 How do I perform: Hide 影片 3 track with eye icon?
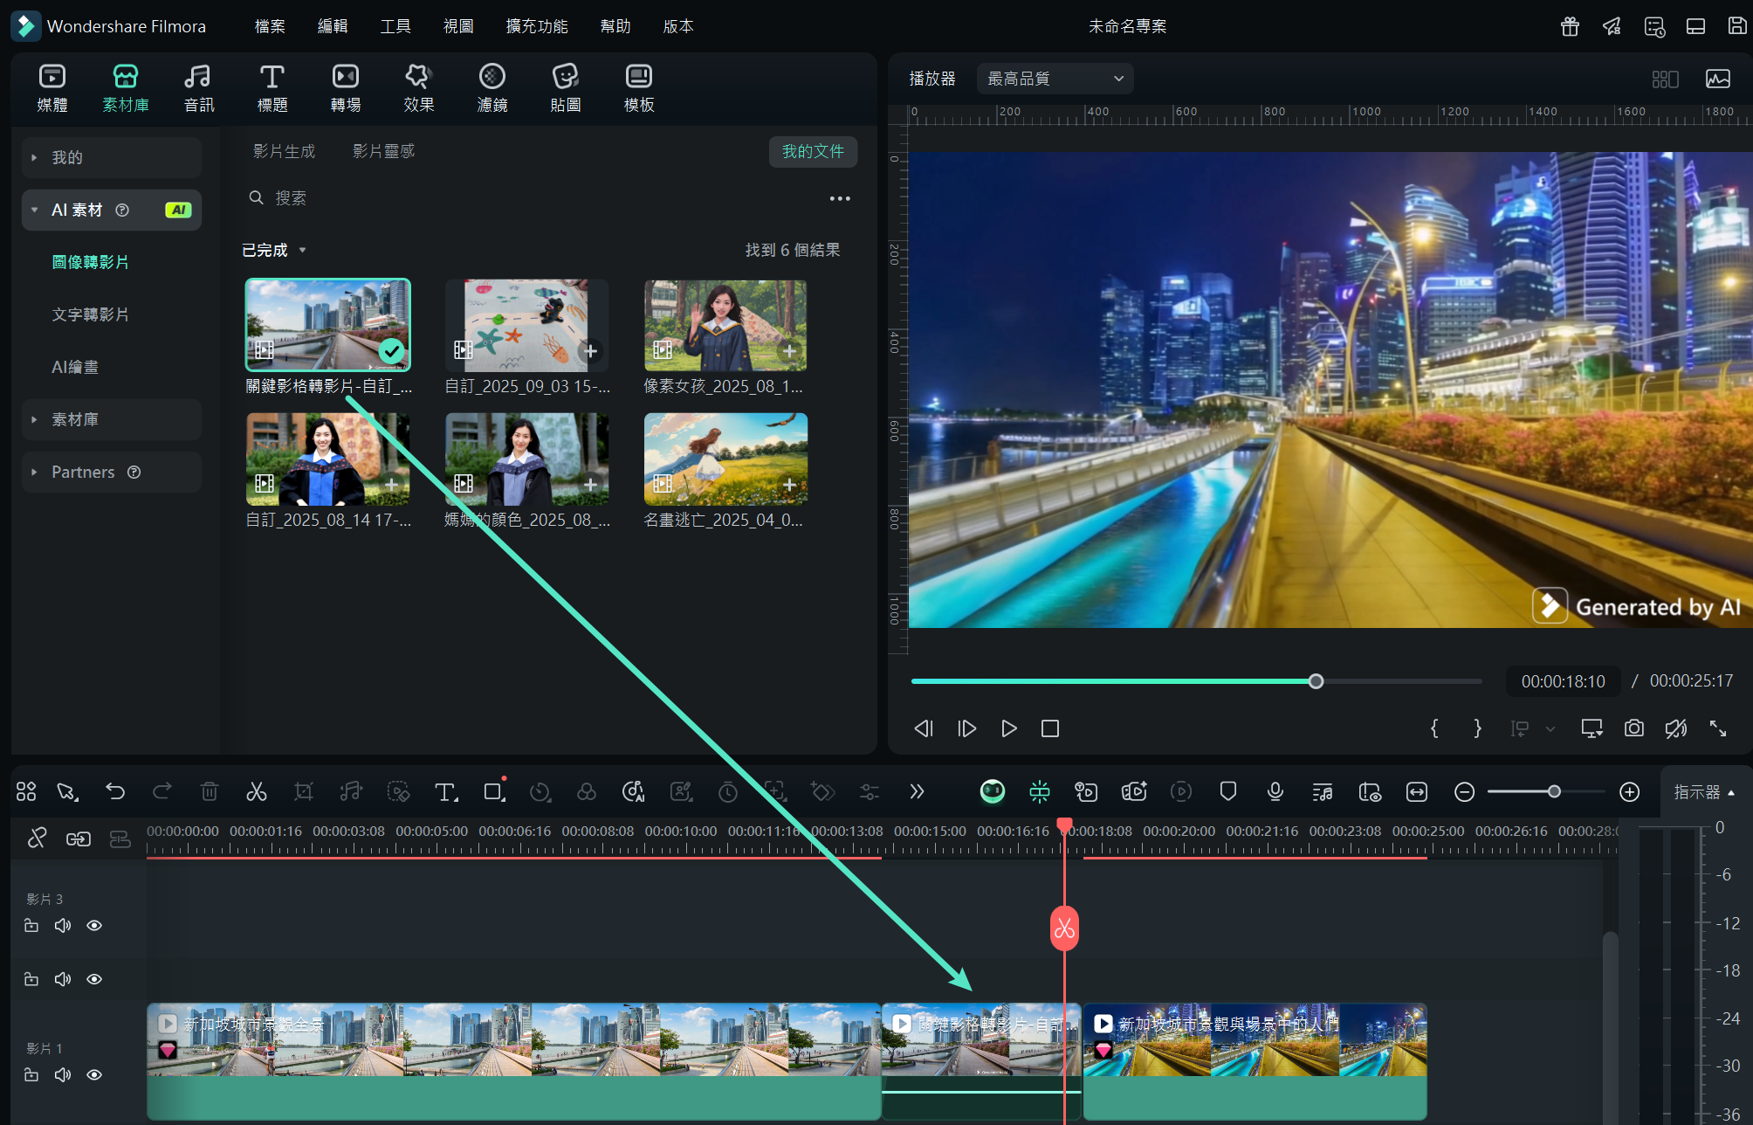point(94,925)
